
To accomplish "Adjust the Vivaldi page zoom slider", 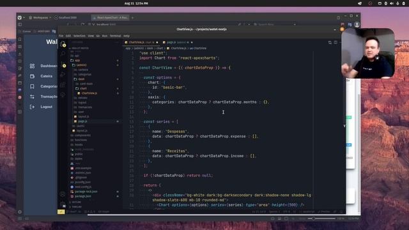I will (x=321, y=218).
